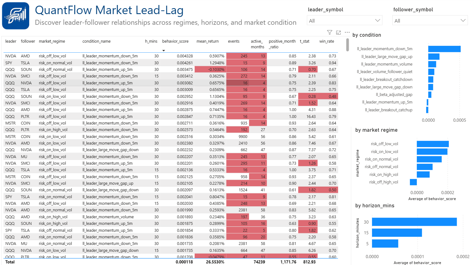Select the ll_leader_momentum_volume bar in by condition
Viewport: 474px width, 265px height.
tap(432, 64)
